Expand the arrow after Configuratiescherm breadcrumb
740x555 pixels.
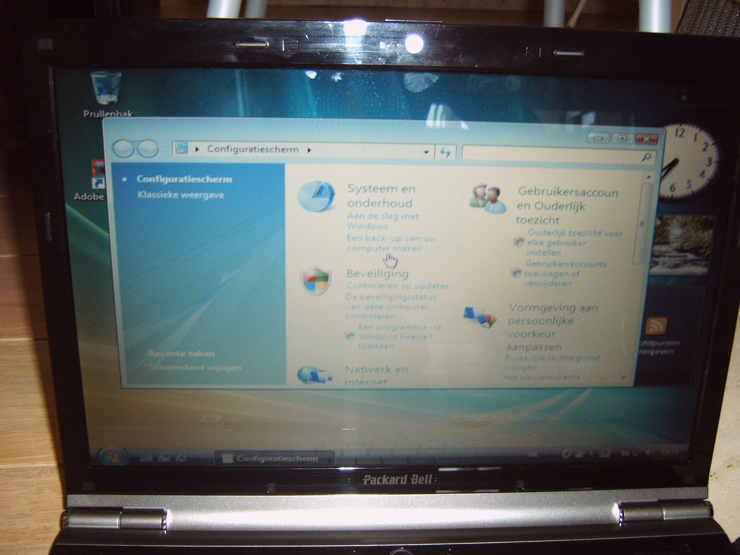coord(309,150)
